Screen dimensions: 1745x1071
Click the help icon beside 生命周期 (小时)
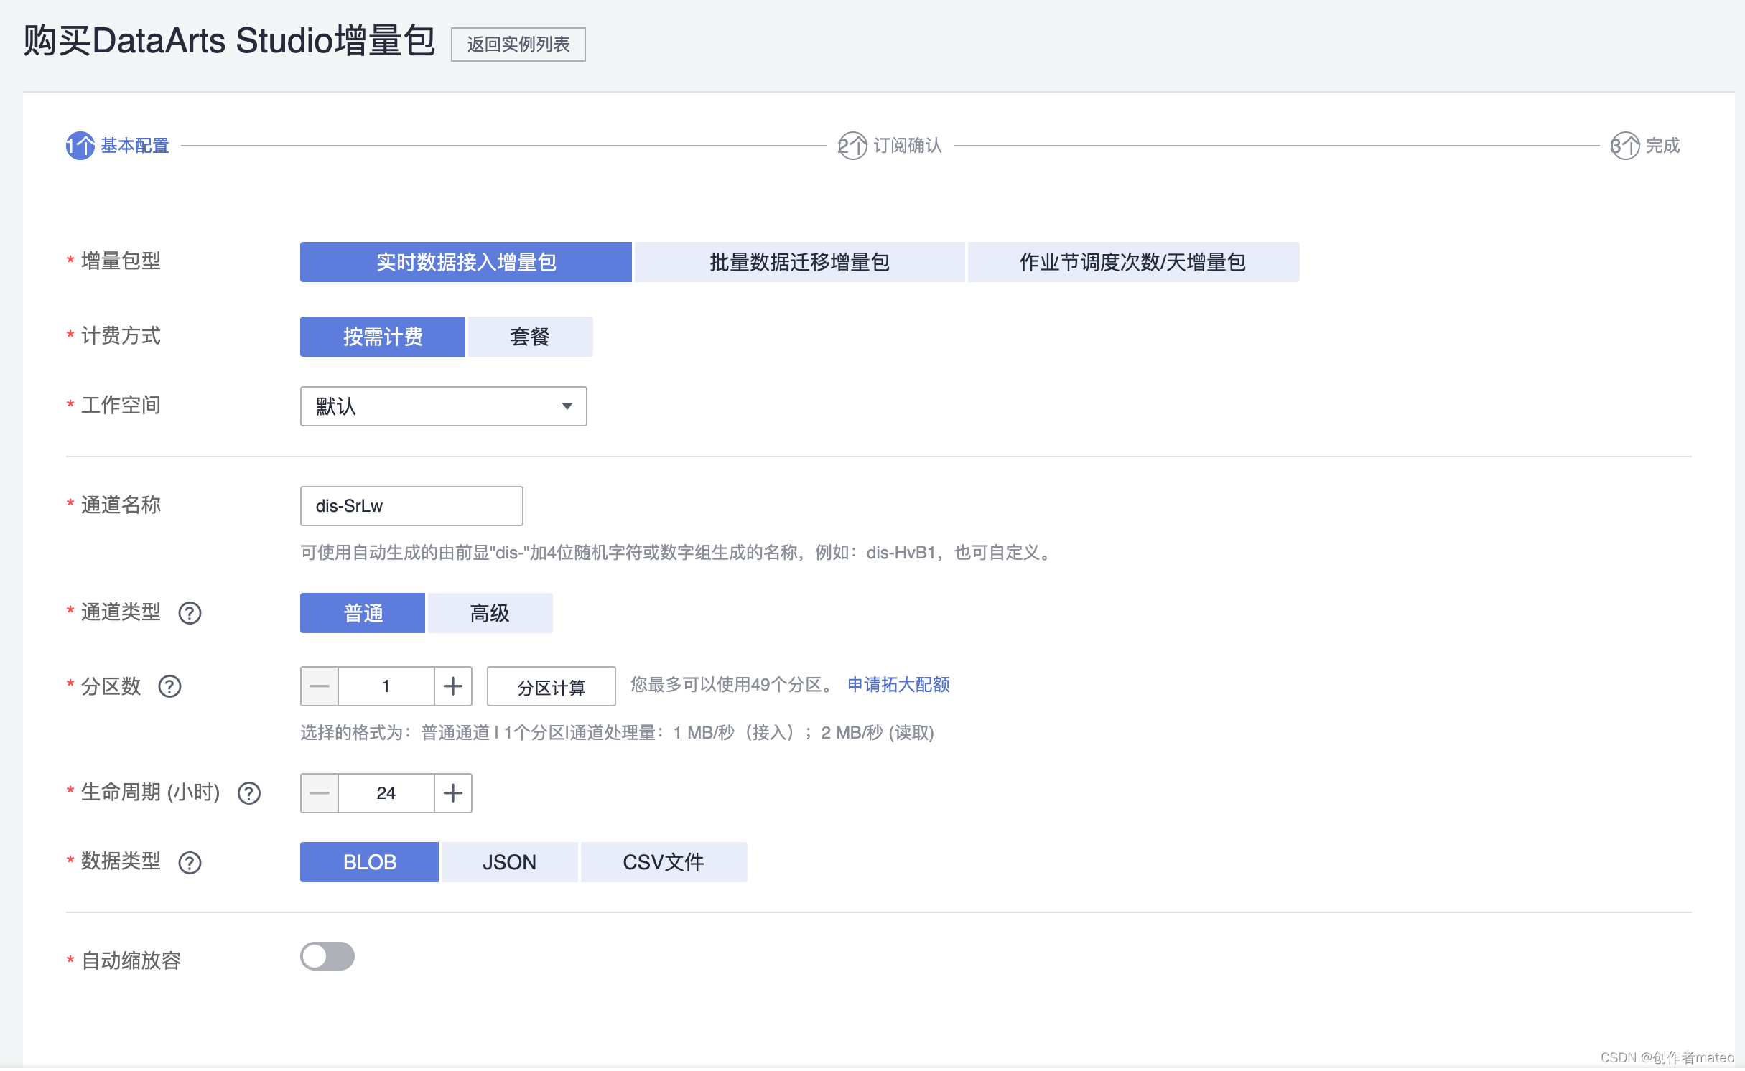tap(249, 793)
